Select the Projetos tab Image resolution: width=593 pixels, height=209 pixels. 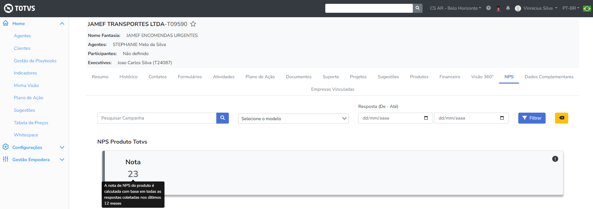coord(358,77)
